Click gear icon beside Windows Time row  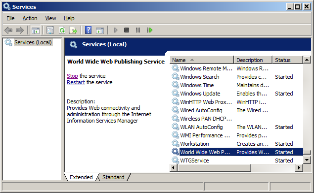[175, 85]
